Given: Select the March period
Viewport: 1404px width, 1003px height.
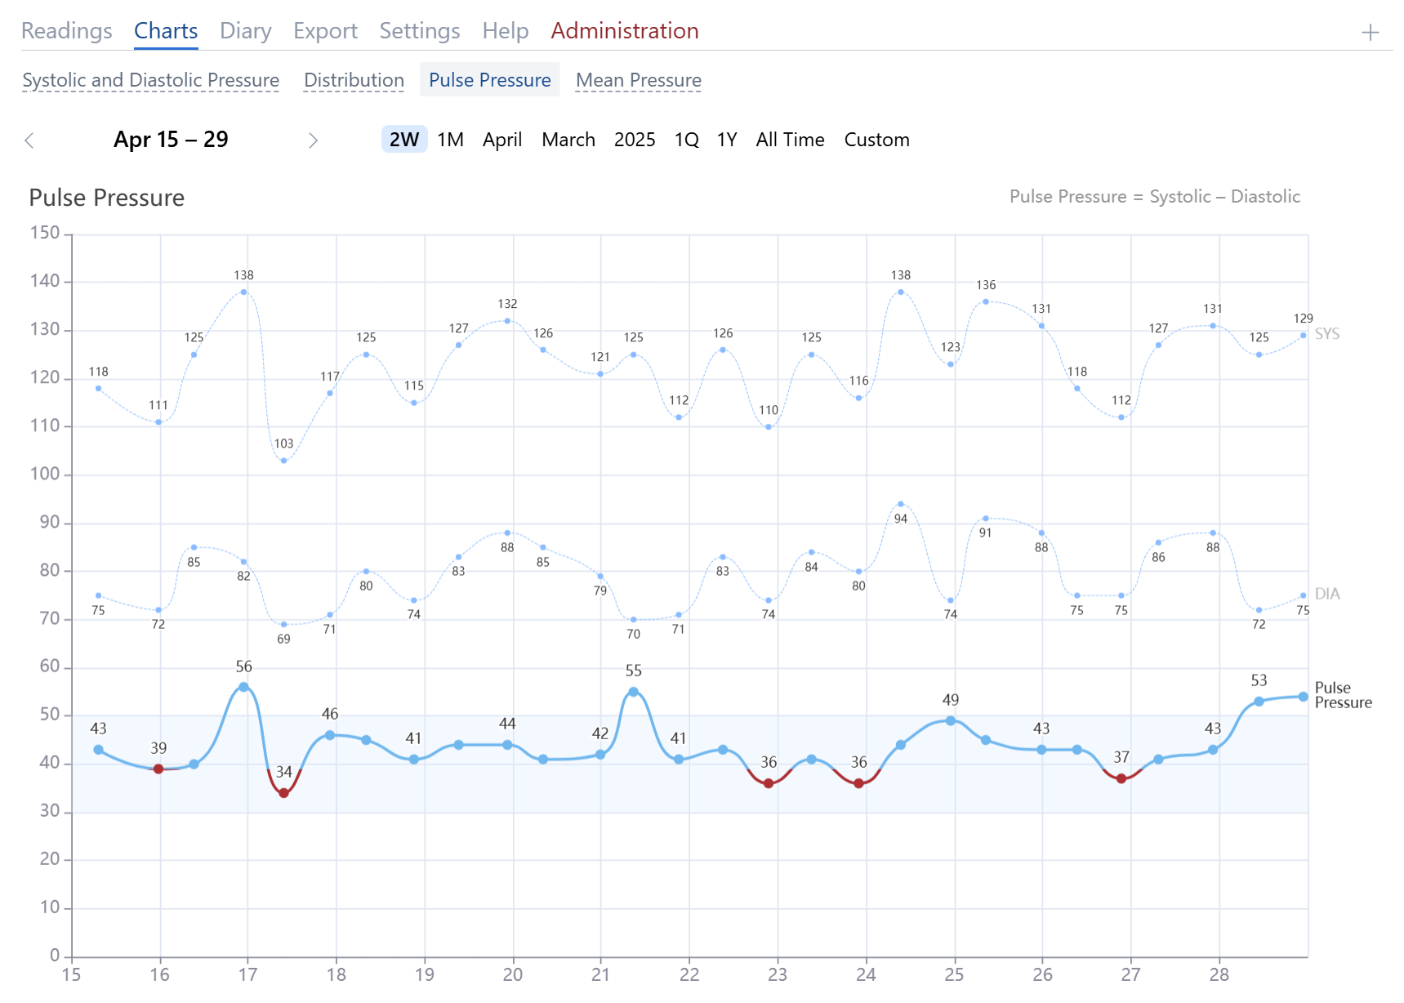Looking at the screenshot, I should click(568, 140).
